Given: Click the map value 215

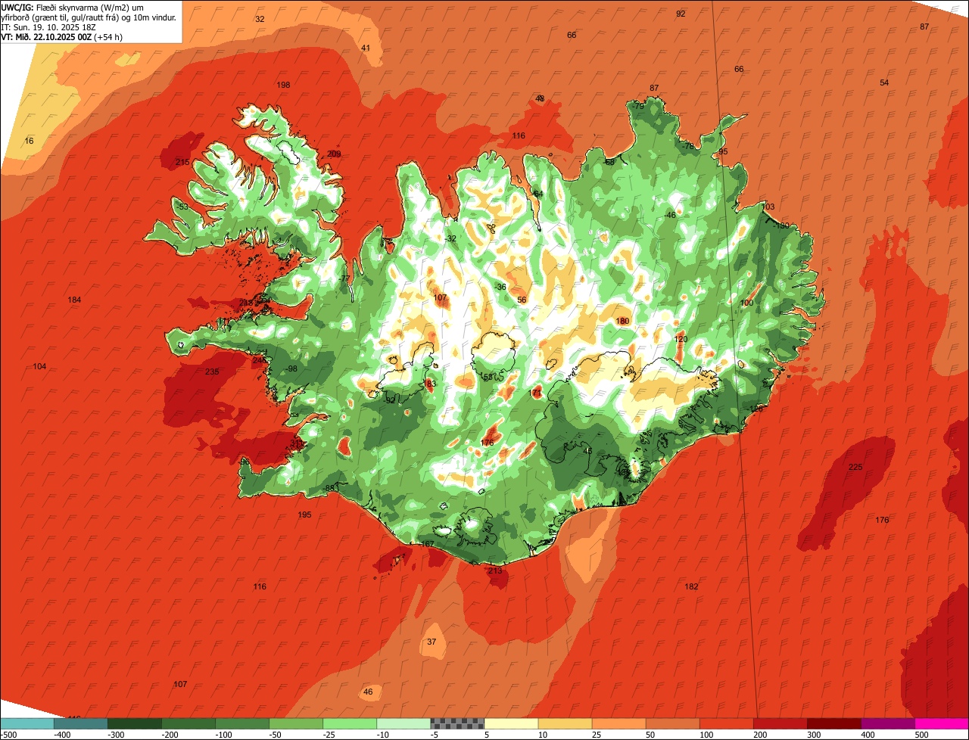Looking at the screenshot, I should click(182, 162).
